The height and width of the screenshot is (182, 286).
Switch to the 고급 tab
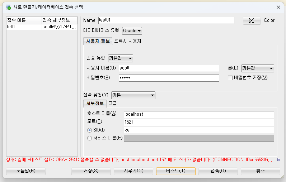point(113,104)
